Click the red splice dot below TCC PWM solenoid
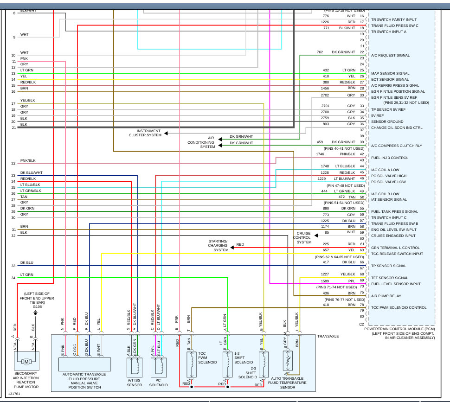This screenshot has height=402, width=450. (x=192, y=387)
